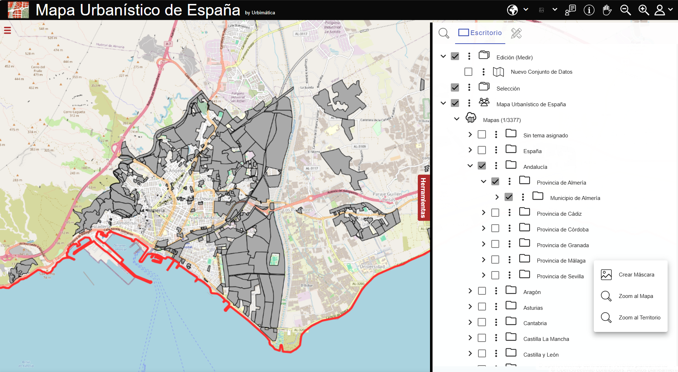Disable the Selección checkbox
Viewport: 678px width, 372px height.
[x=455, y=87]
